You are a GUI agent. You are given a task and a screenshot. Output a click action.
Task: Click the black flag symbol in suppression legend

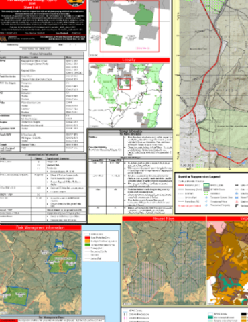(237, 205)
